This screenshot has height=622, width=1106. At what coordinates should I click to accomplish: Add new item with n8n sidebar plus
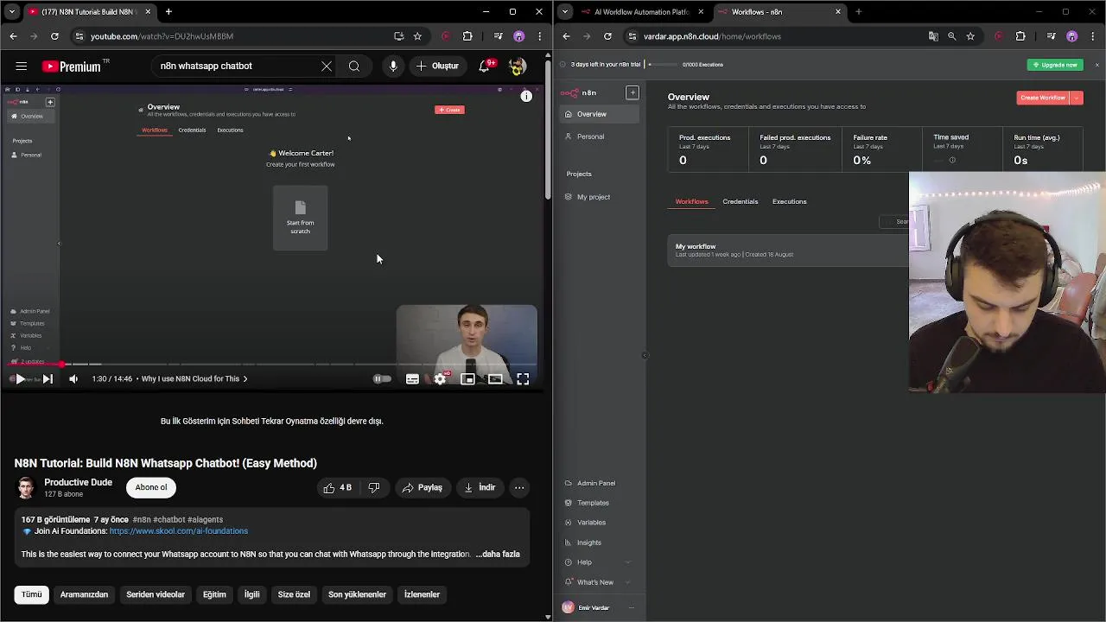[x=632, y=92]
